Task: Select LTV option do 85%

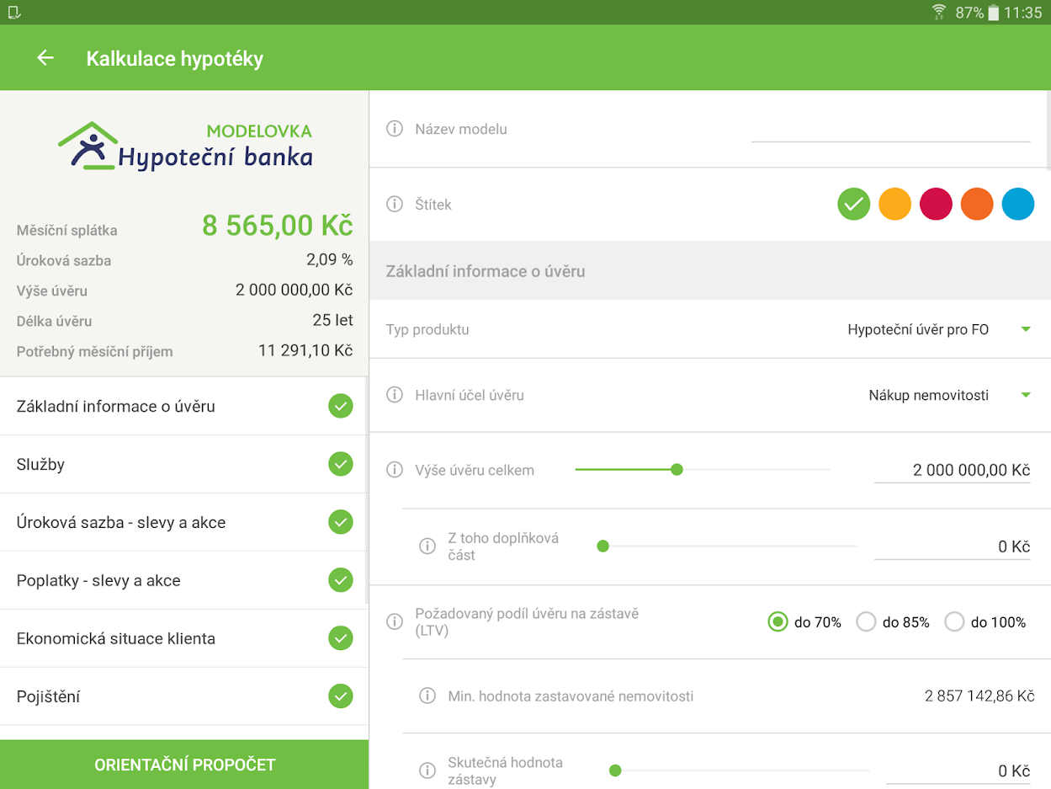Action: [893, 622]
